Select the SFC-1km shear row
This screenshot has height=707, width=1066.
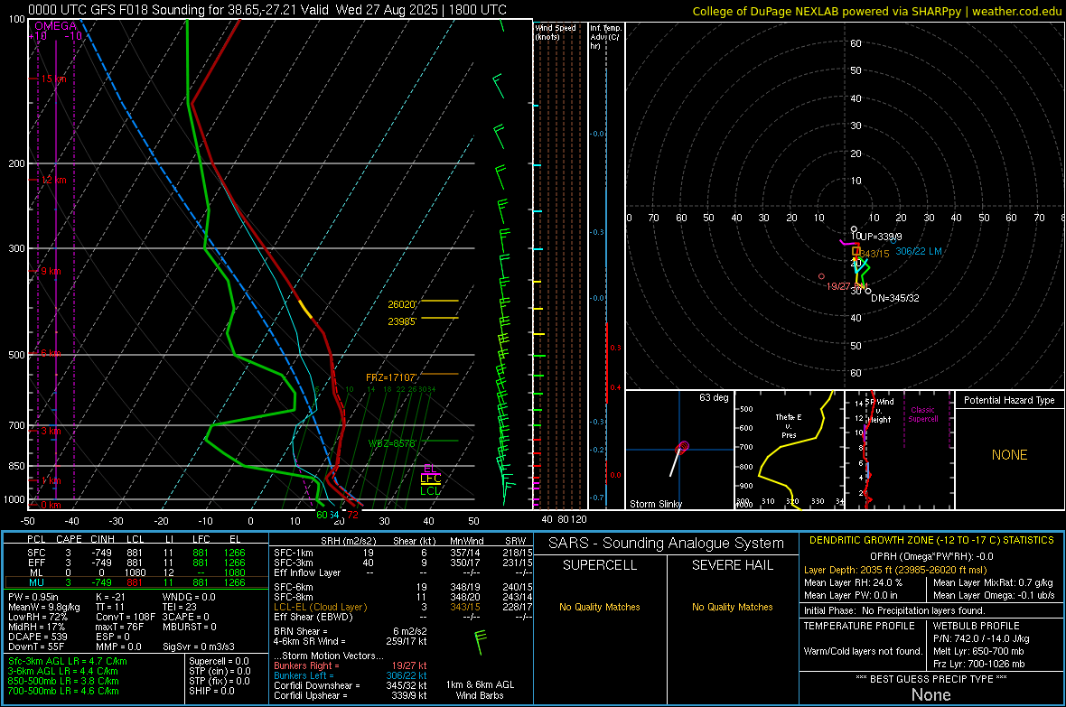click(403, 553)
